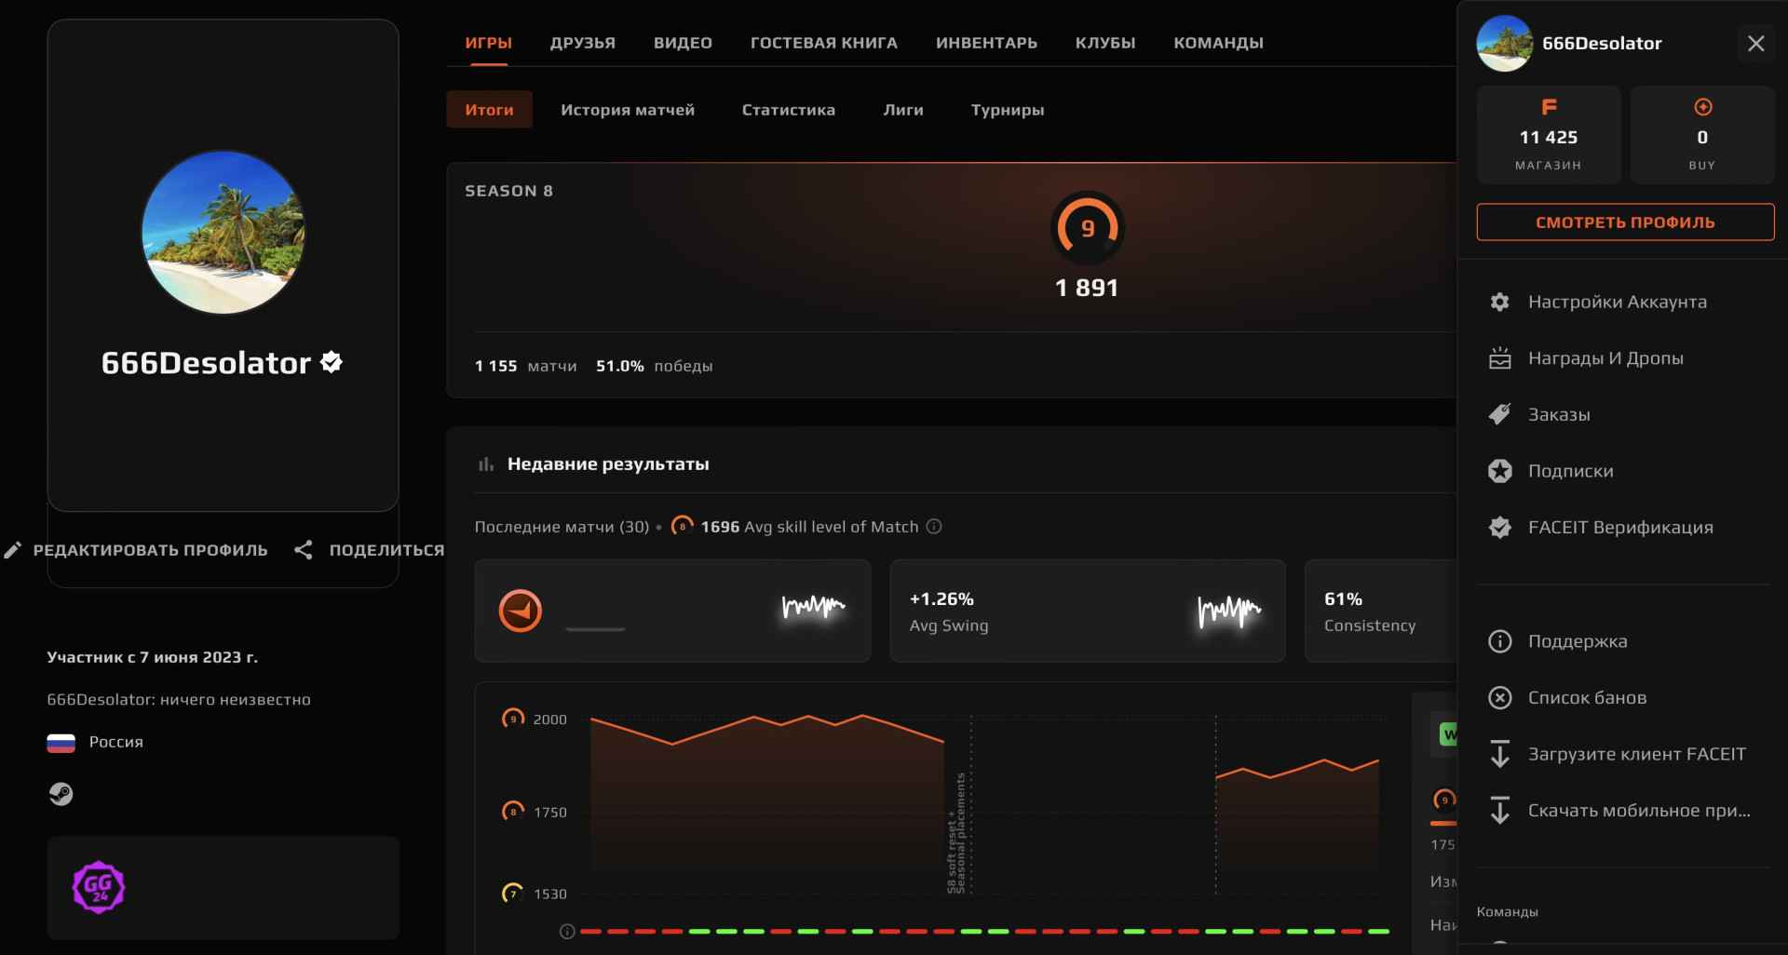Open the Лиги sub-tab

tap(903, 110)
